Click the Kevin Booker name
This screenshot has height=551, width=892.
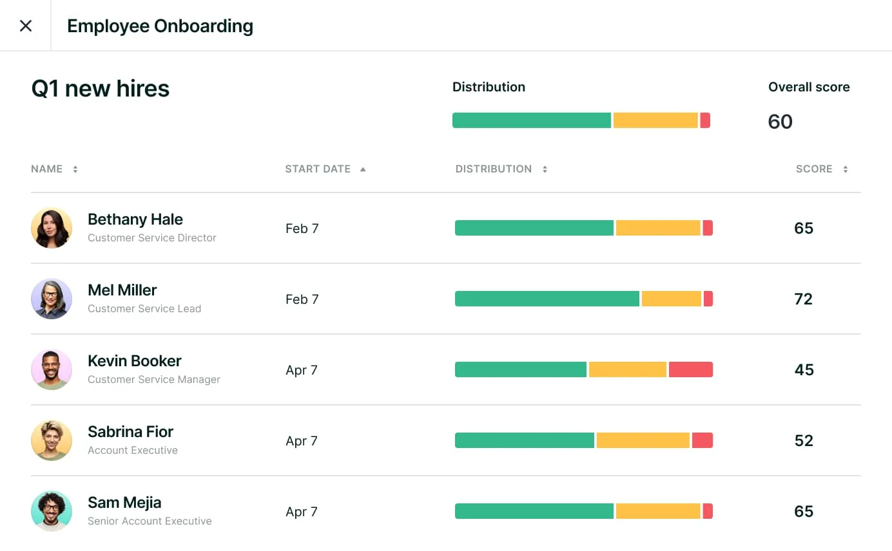click(135, 361)
